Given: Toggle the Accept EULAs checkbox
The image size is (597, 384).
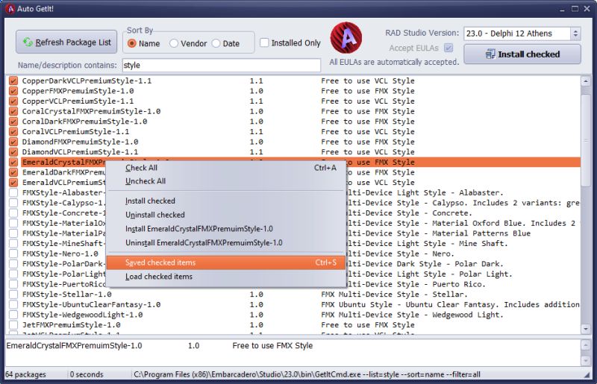Looking at the screenshot, I should 448,48.
